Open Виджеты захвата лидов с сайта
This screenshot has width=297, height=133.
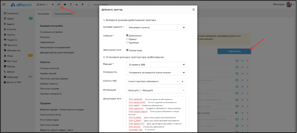[x=56, y=130]
